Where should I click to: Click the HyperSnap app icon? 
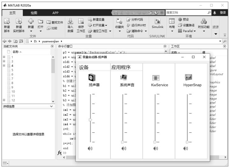coord(188,77)
